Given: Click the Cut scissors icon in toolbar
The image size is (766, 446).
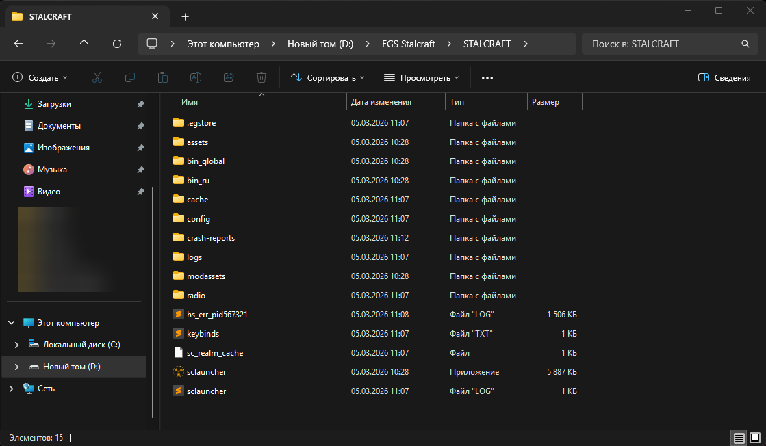Looking at the screenshot, I should pyautogui.click(x=97, y=78).
